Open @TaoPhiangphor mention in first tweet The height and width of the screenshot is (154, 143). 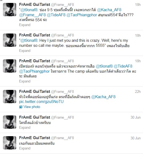point(82,15)
